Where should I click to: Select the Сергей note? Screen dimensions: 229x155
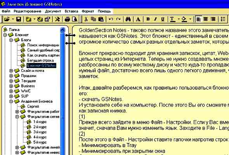[33, 106]
